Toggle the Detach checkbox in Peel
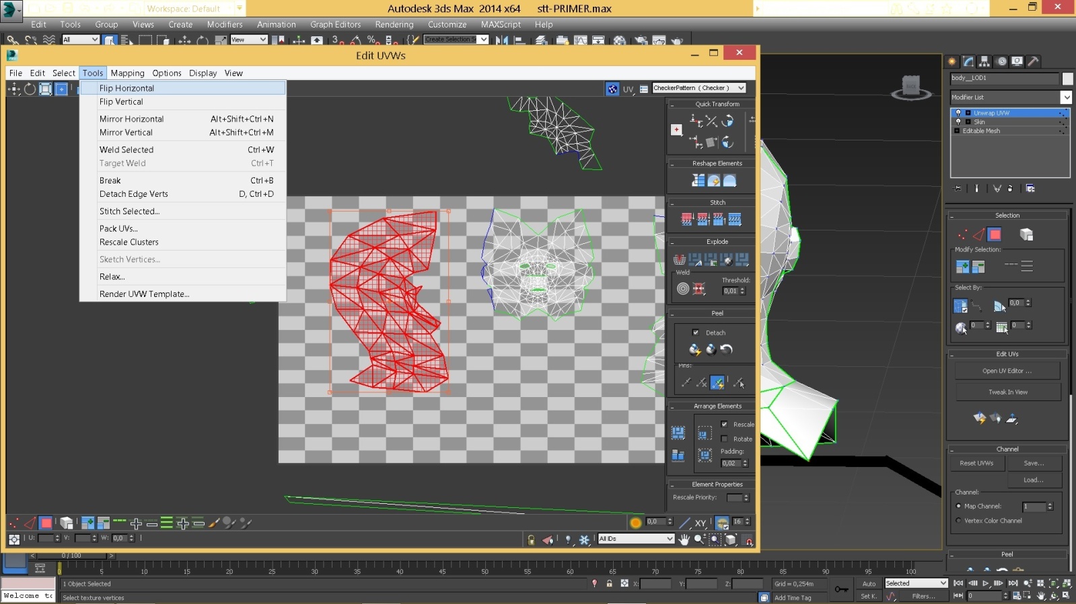1076x604 pixels. click(x=695, y=333)
